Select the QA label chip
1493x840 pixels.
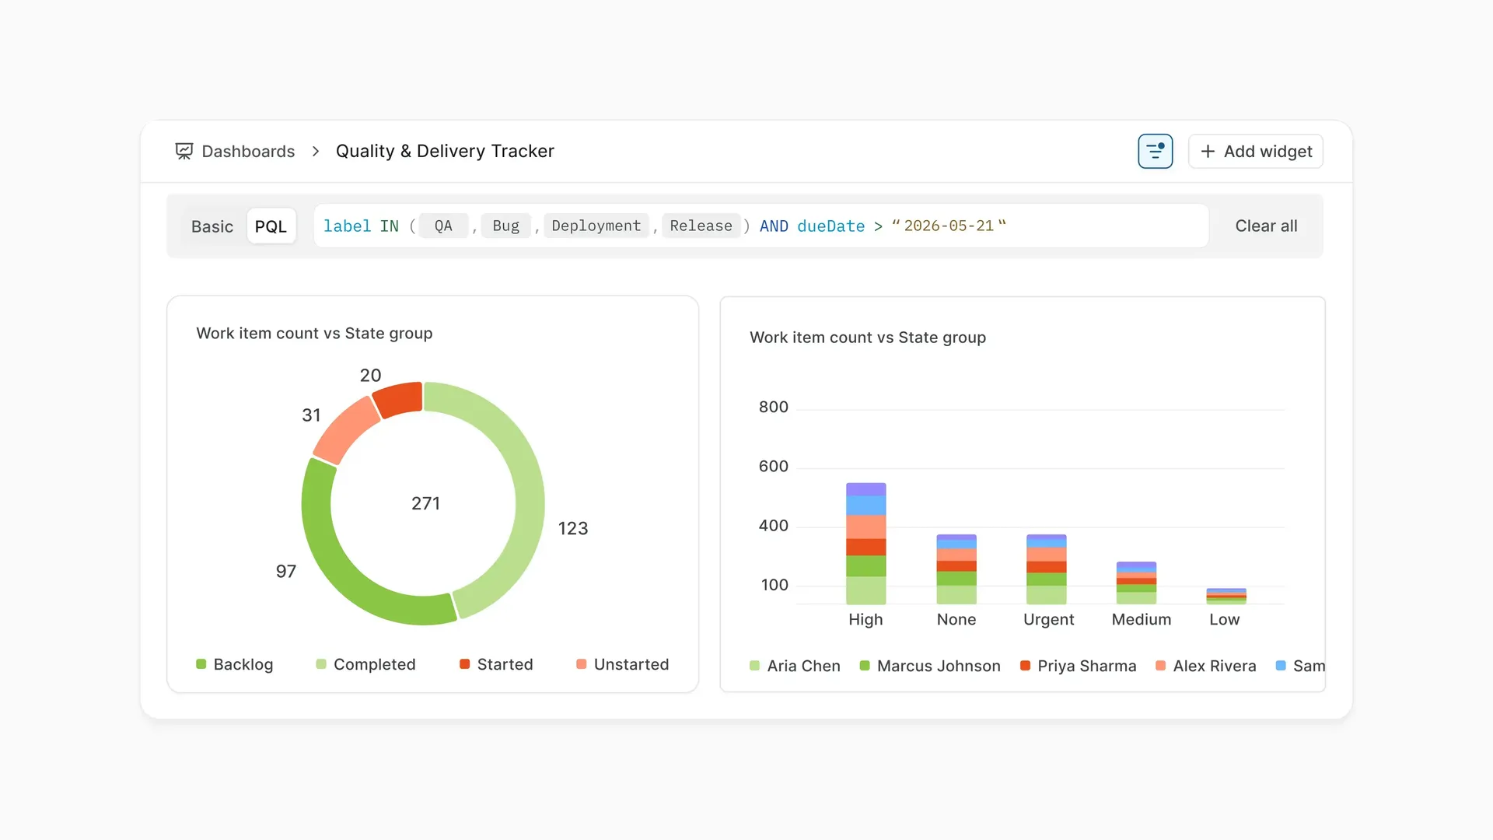(x=443, y=226)
